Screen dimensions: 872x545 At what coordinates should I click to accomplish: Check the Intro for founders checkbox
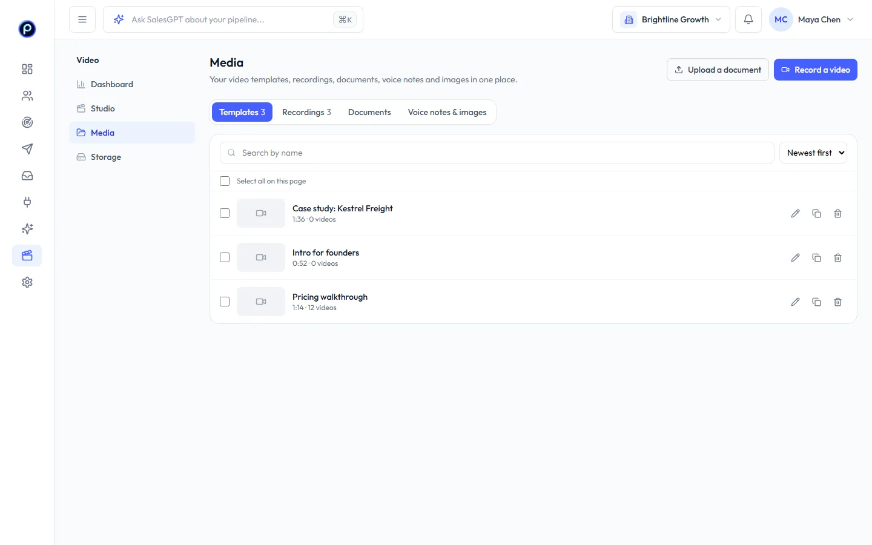click(x=225, y=257)
